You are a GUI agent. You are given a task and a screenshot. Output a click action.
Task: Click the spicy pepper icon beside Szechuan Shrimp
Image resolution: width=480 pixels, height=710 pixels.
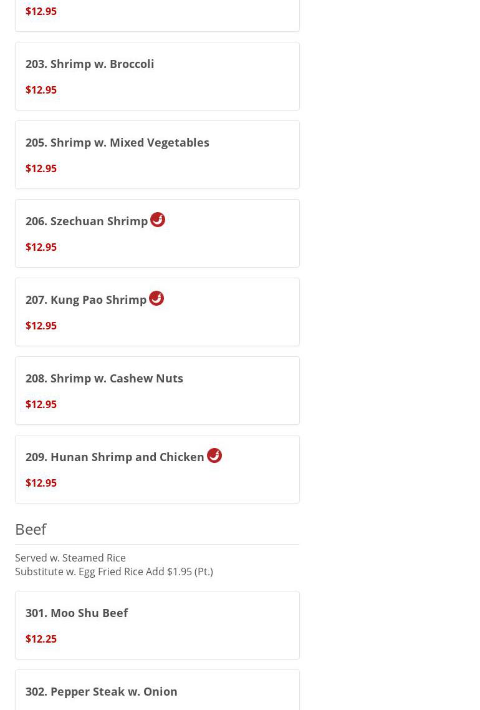[158, 220]
